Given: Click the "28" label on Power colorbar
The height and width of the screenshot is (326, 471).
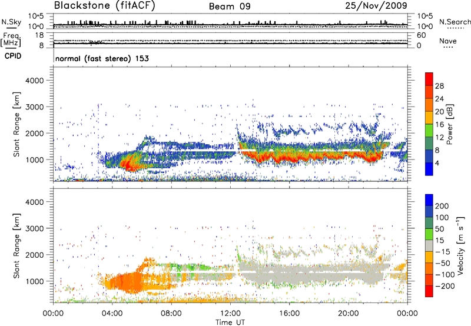Looking at the screenshot, I should pos(439,86).
